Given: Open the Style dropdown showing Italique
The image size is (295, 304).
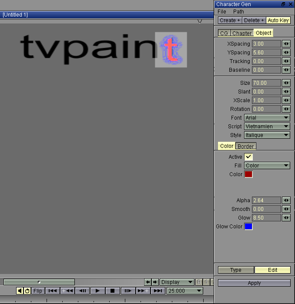Looking at the screenshot, I should point(267,135).
